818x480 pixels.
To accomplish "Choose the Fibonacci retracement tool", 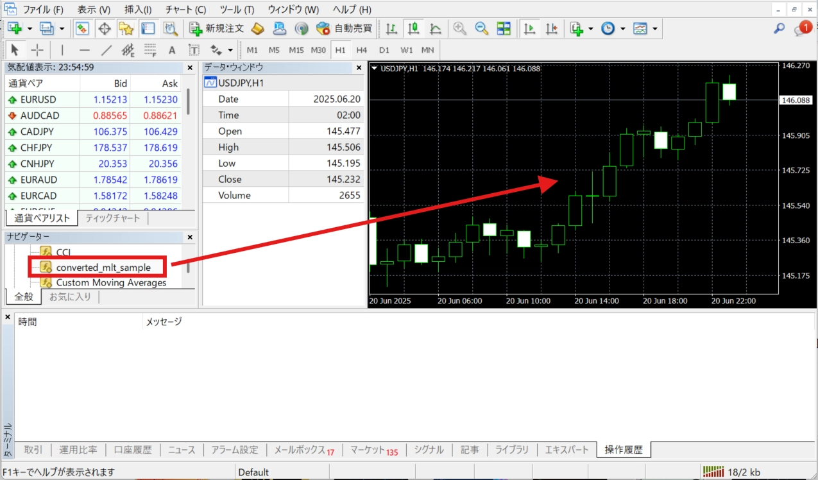I will [150, 50].
